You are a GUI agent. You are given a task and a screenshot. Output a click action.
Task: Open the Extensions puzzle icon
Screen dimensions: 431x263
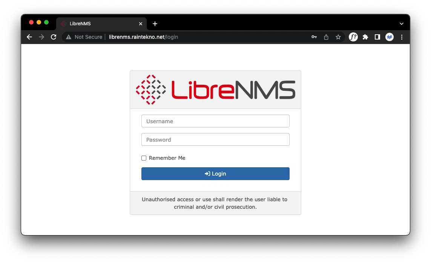[365, 37]
